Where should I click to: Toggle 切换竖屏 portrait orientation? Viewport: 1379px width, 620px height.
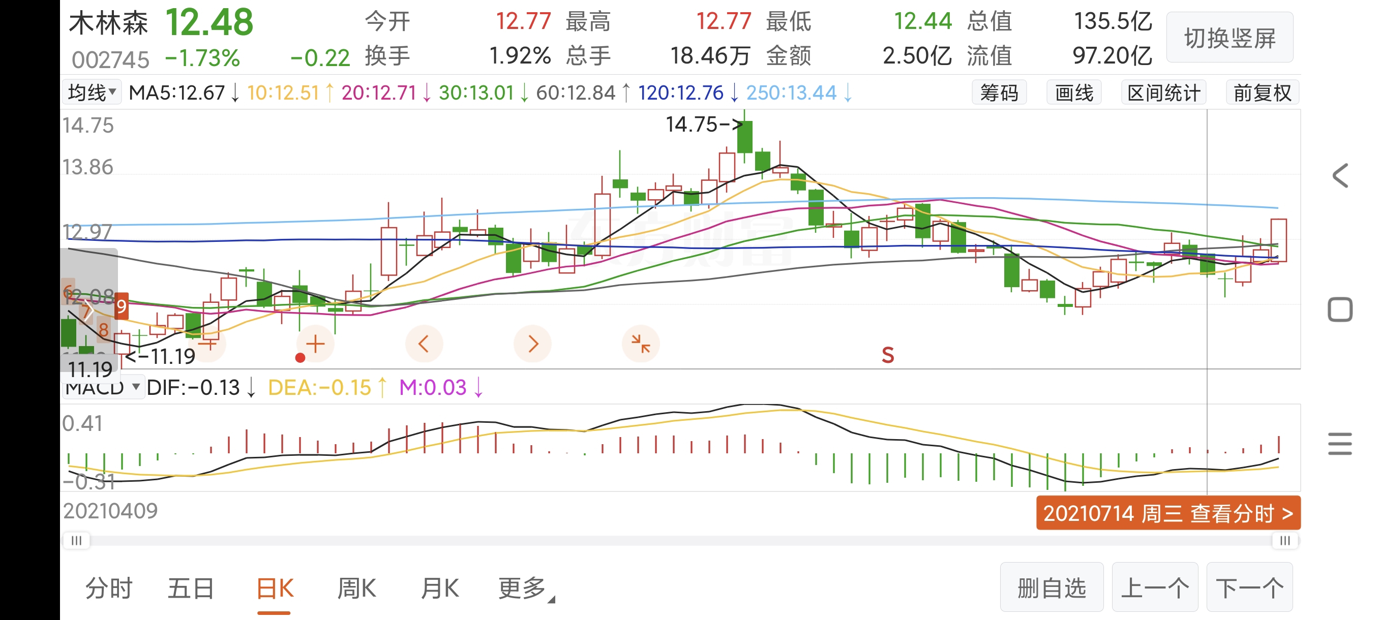[1229, 39]
